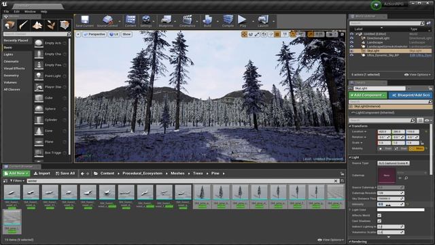Set Mobility to Movable
This screenshot has height=245, width=435.
coord(417,148)
